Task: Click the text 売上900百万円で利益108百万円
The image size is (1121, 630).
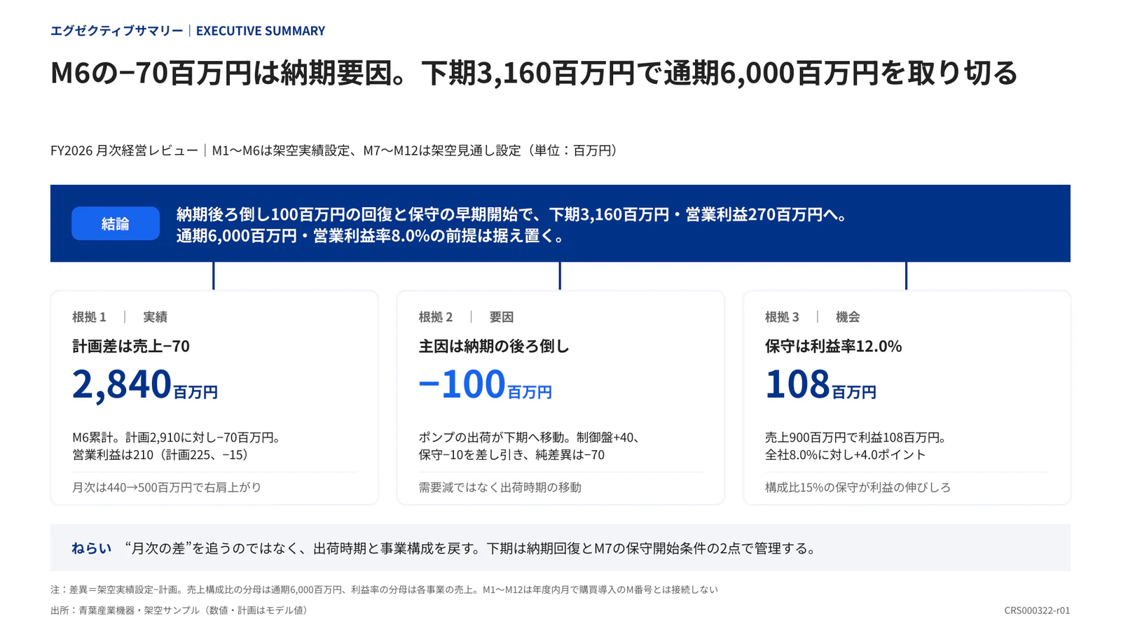Action: coord(856,437)
